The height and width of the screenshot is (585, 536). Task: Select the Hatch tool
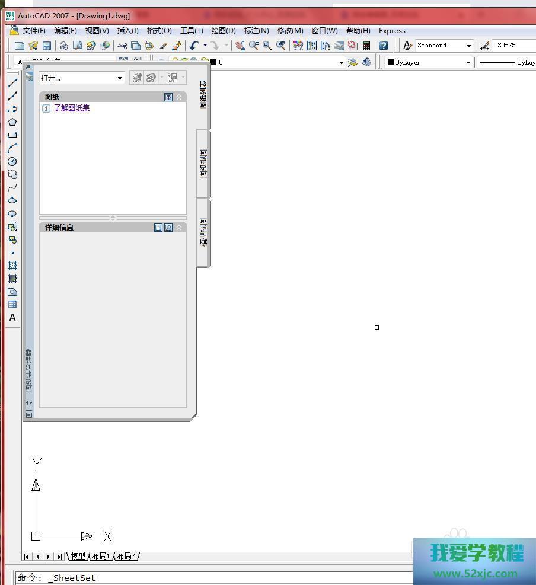[12, 266]
